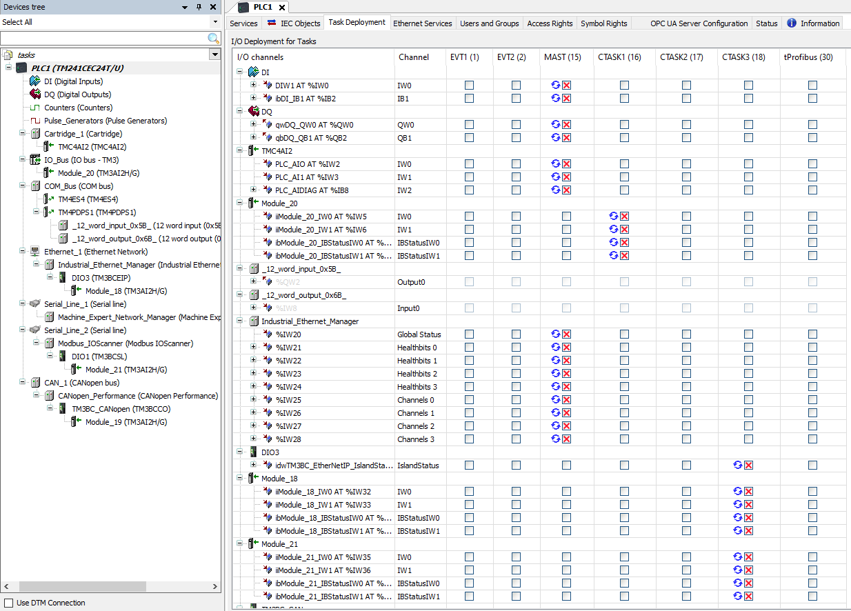Click Select All in Devices tree
851x611 pixels.
[18, 22]
